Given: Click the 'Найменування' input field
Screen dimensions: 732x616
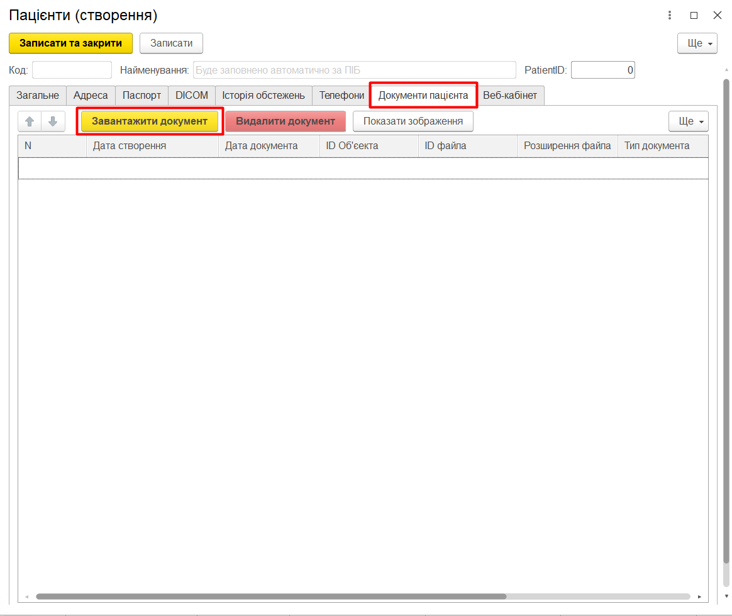Looking at the screenshot, I should pyautogui.click(x=354, y=70).
